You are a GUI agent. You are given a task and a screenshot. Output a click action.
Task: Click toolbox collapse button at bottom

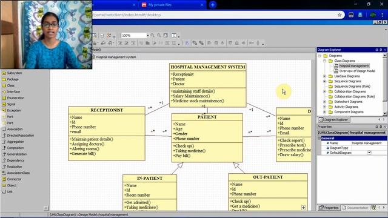pyautogui.click(x=46, y=208)
